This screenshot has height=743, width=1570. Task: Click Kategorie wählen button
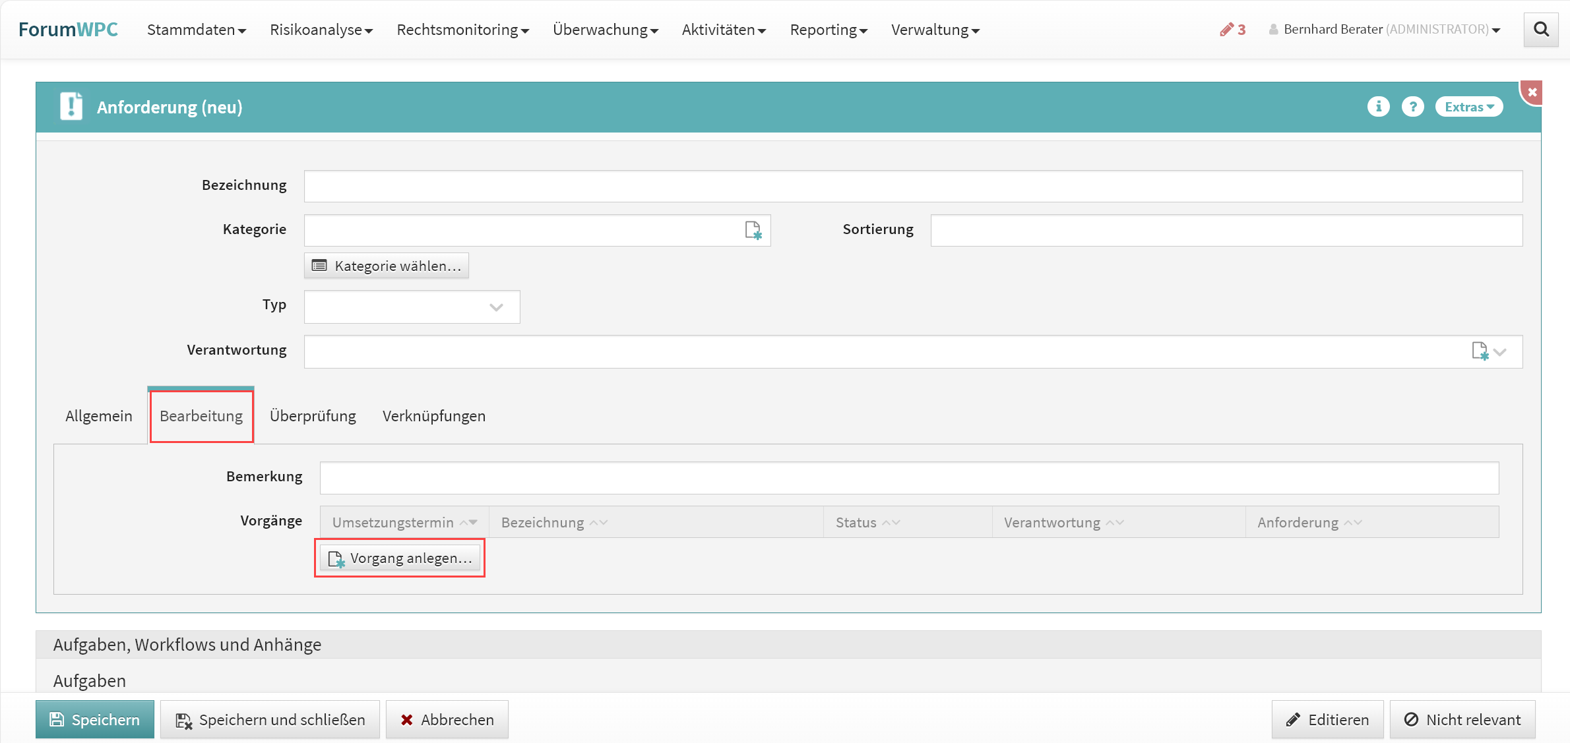pyautogui.click(x=386, y=266)
